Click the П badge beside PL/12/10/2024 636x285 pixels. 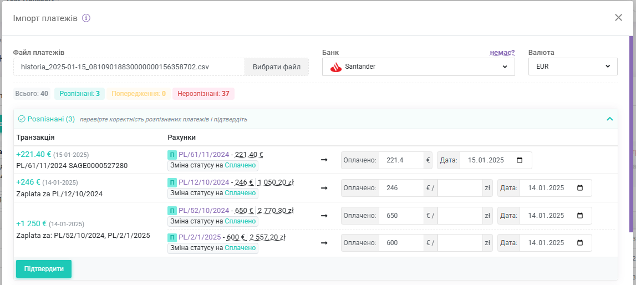pos(172,182)
